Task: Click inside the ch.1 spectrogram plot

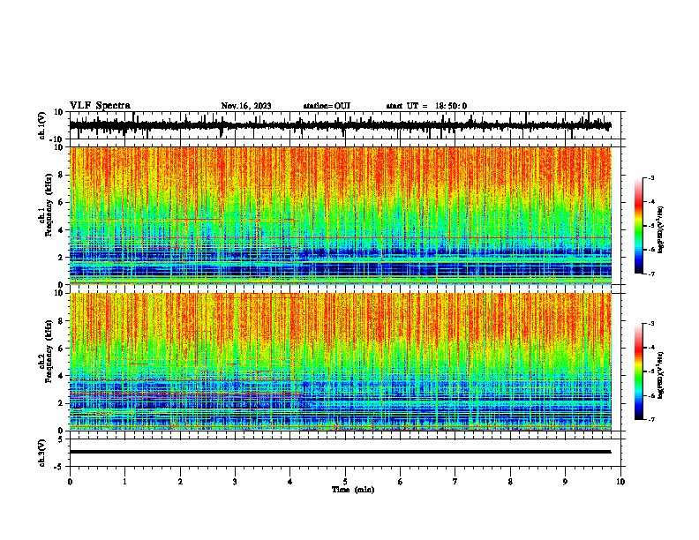Action: 341,215
